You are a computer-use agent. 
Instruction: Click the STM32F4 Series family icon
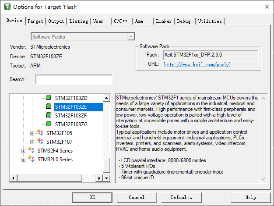click(x=31, y=150)
